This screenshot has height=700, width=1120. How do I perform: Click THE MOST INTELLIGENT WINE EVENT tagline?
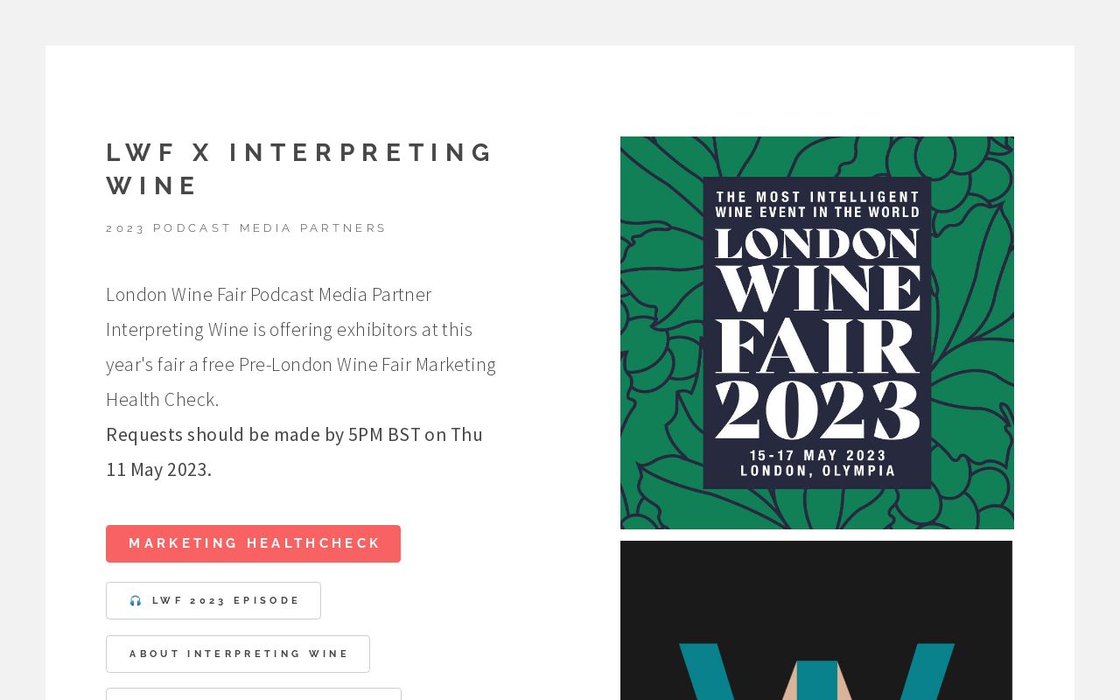(816, 204)
